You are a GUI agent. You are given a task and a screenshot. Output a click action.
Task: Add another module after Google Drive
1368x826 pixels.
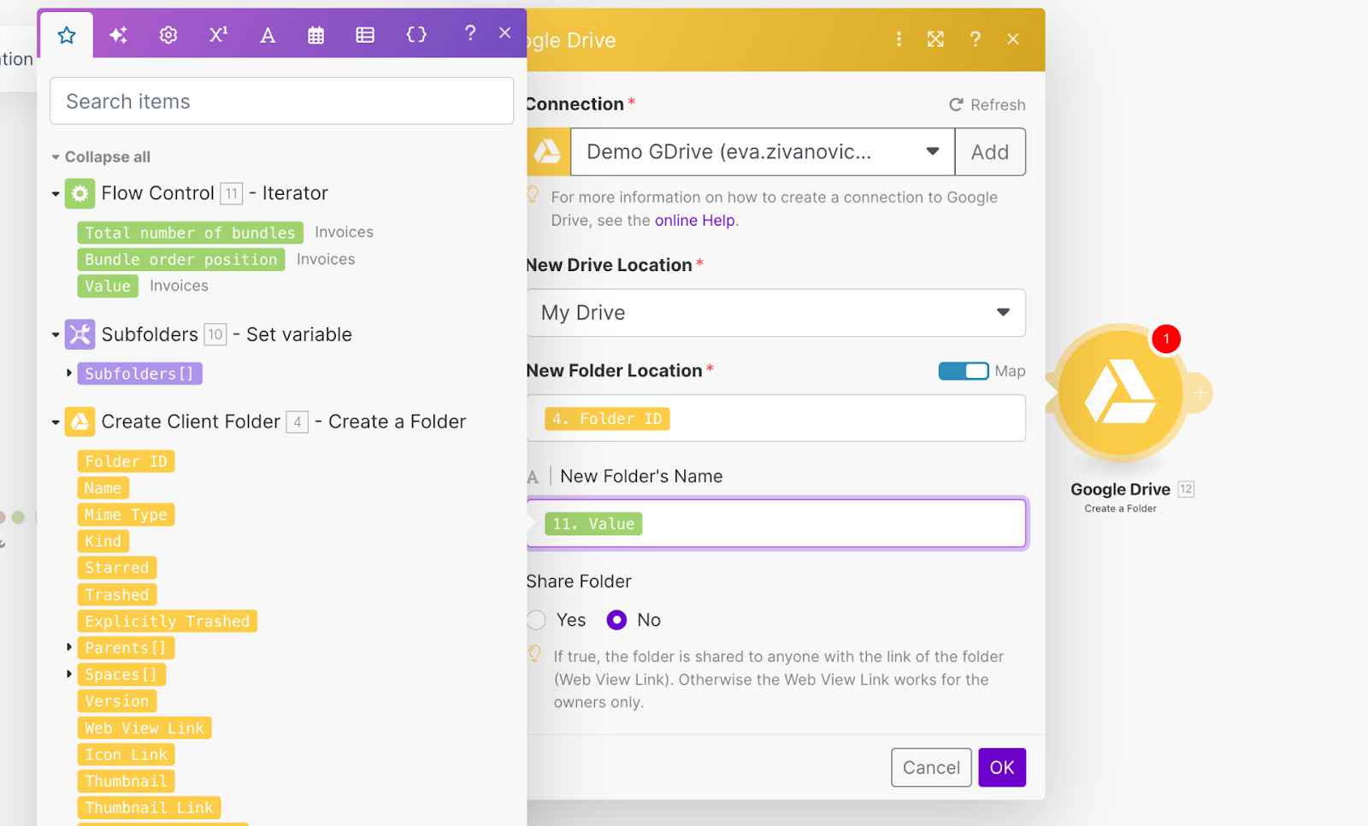click(x=1200, y=393)
